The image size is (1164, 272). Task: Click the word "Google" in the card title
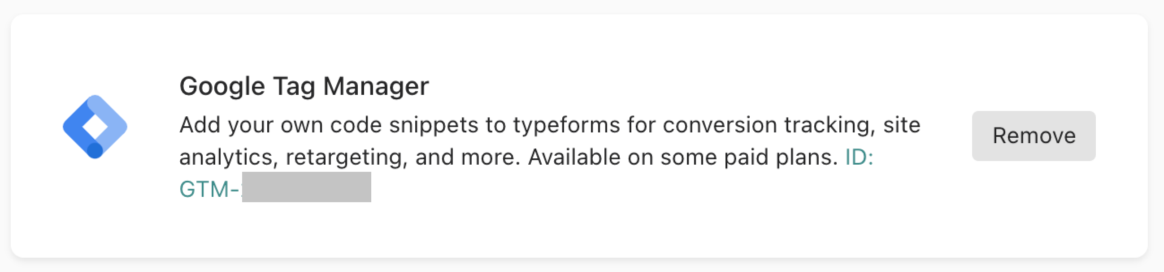pyautogui.click(x=222, y=86)
